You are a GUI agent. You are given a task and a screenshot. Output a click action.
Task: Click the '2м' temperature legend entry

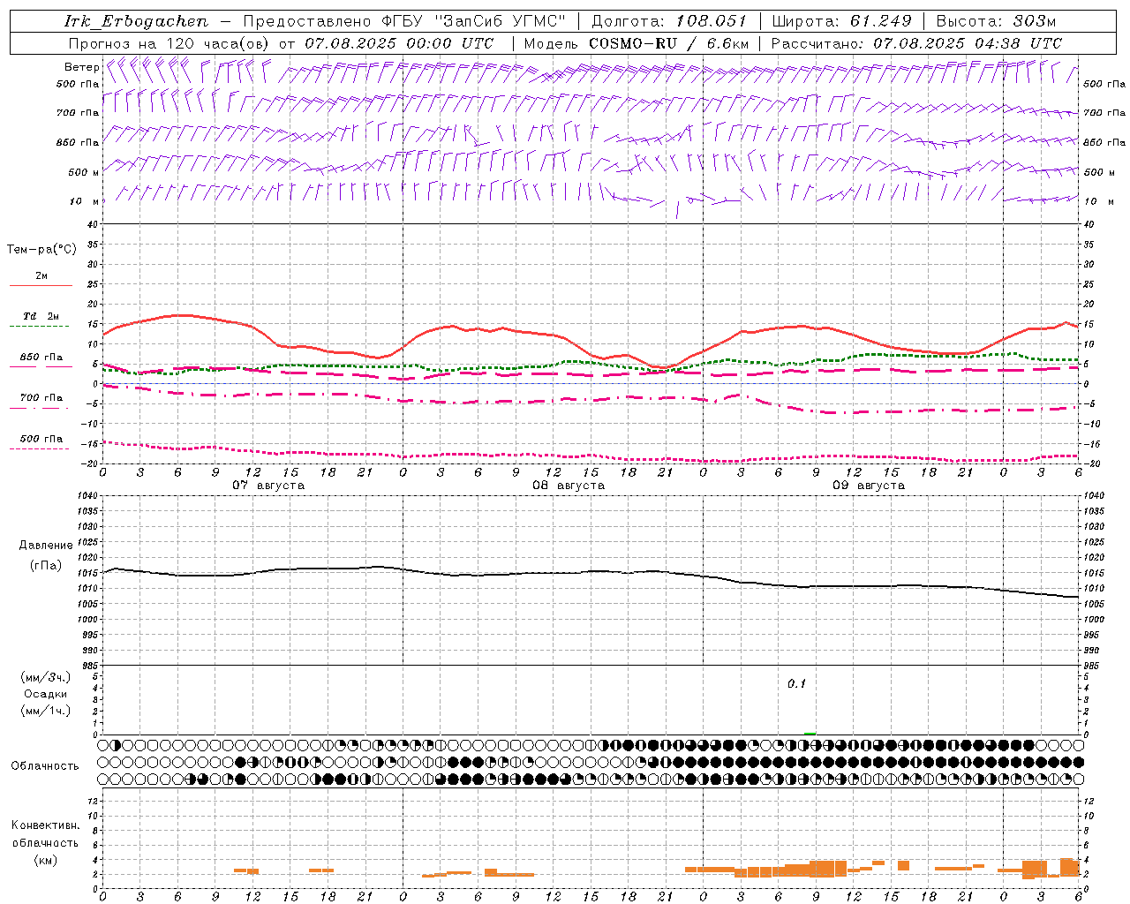click(41, 275)
